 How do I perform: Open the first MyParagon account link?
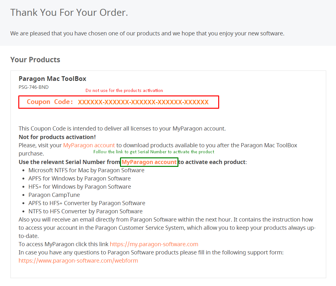[x=89, y=145]
